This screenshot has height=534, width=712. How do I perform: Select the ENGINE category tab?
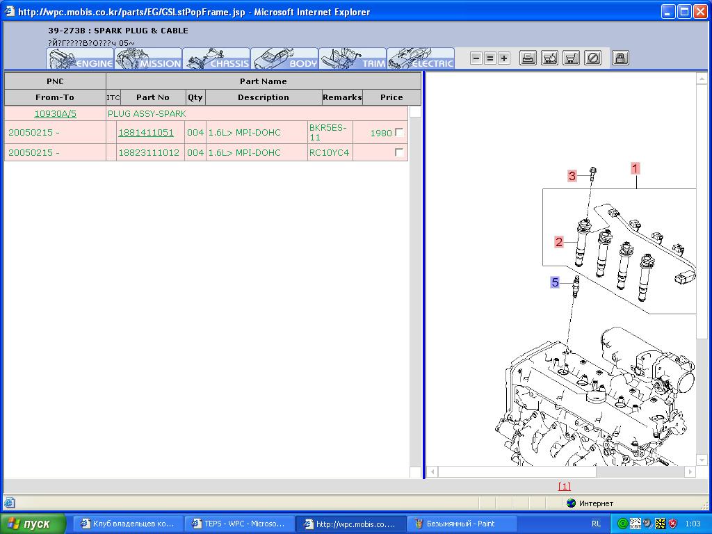pos(80,59)
